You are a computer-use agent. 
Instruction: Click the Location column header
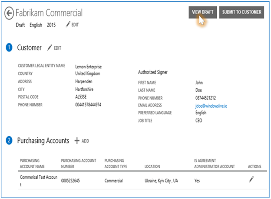coord(152,167)
